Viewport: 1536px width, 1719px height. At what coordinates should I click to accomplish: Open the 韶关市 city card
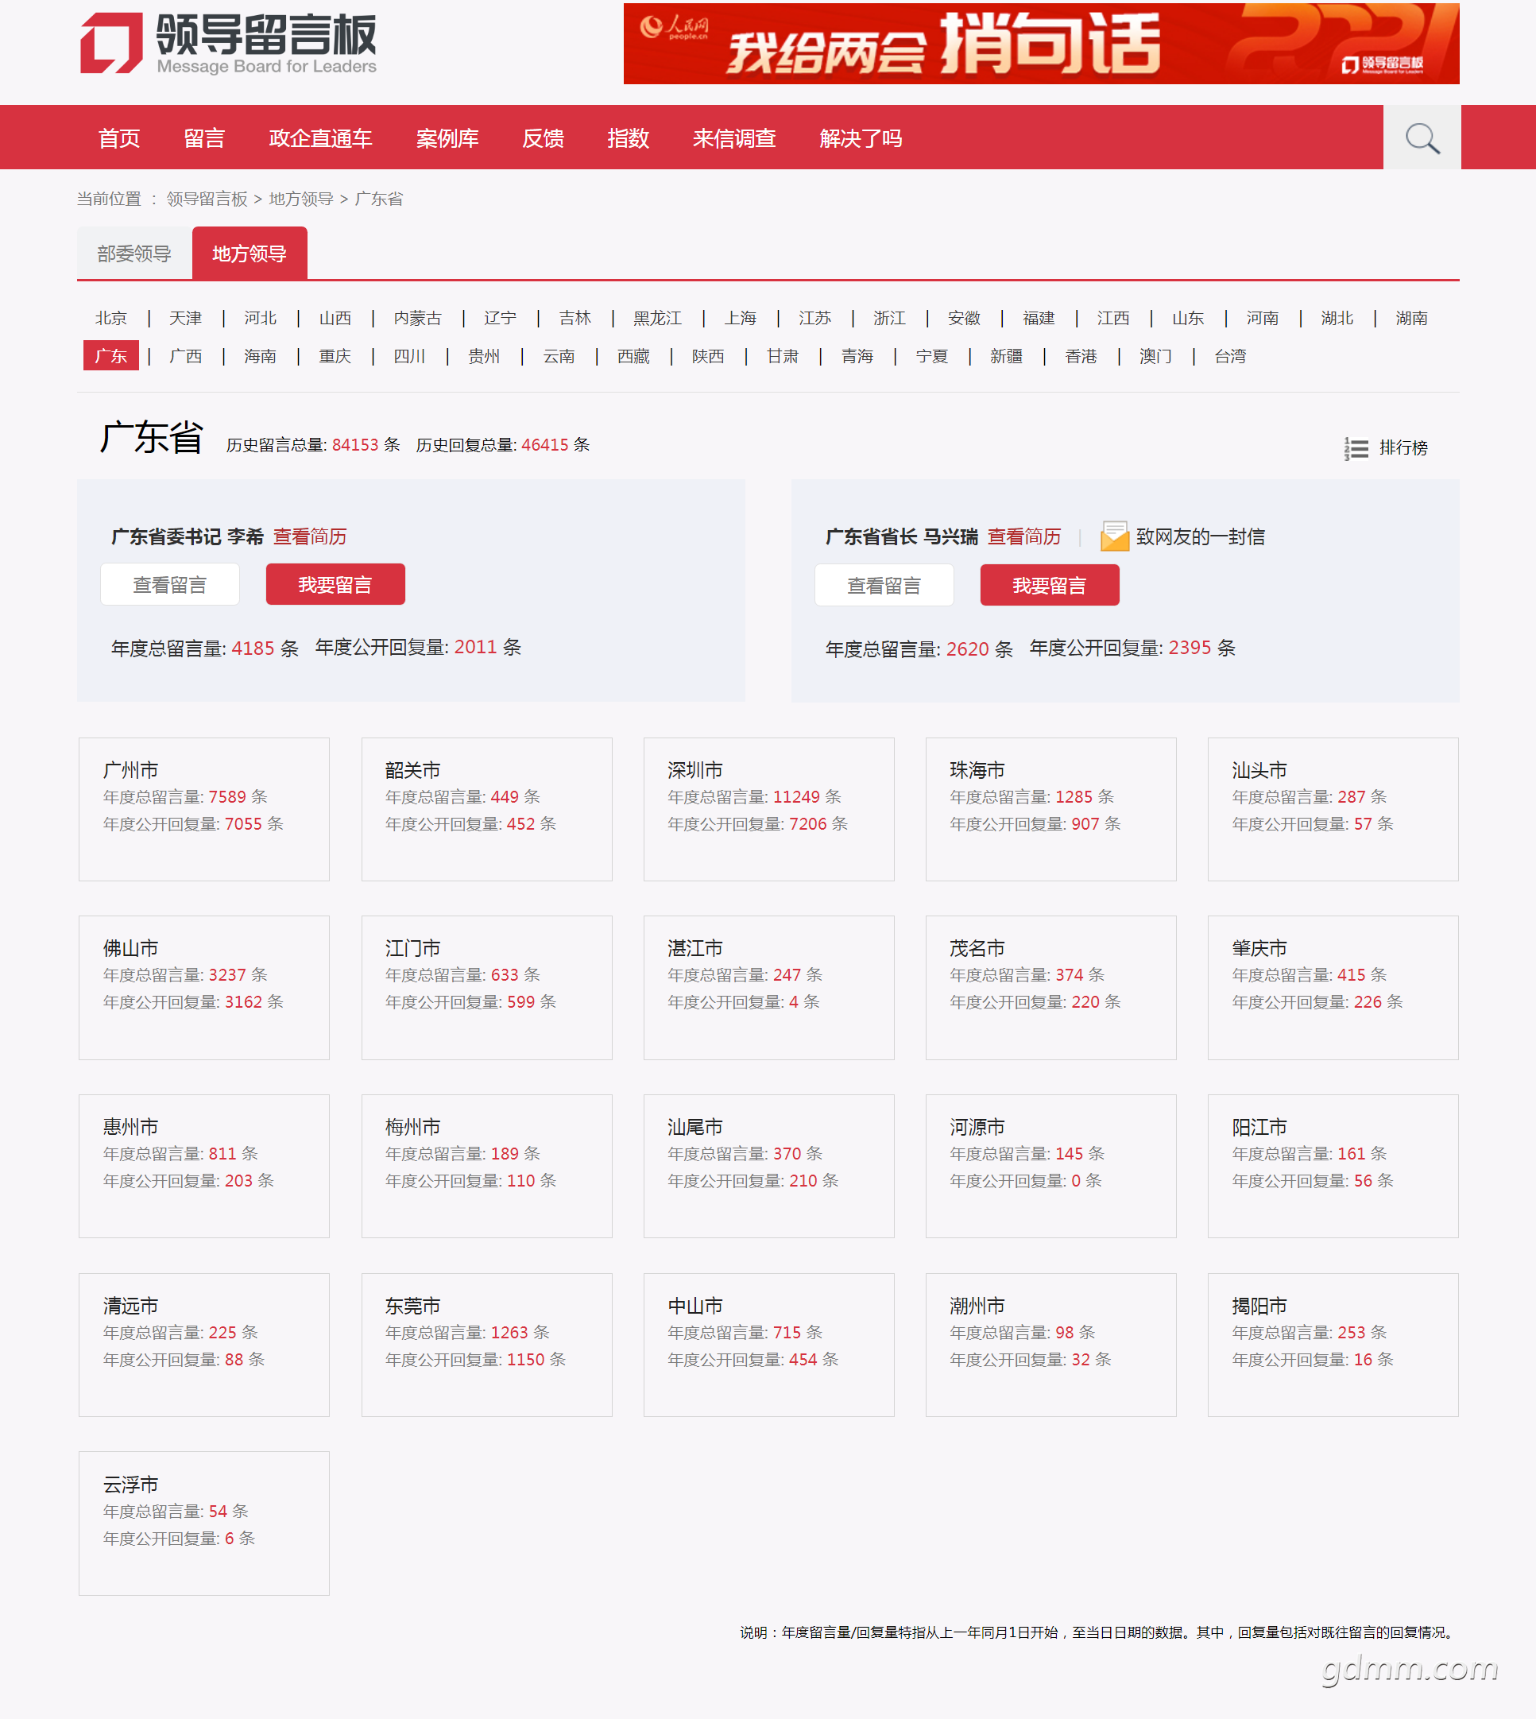(x=487, y=809)
